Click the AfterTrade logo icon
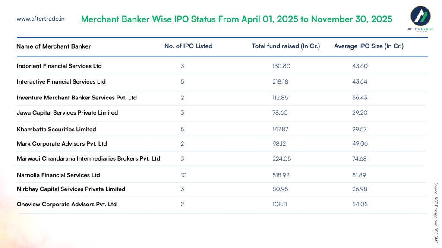 [420, 16]
